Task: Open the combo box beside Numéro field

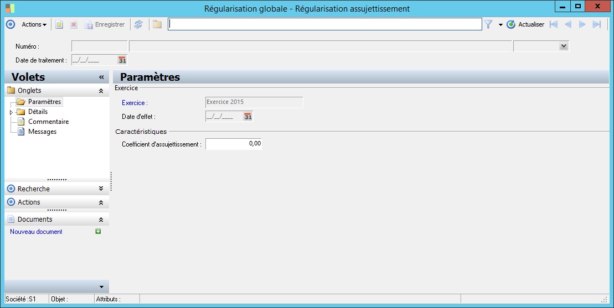Action: tap(564, 46)
